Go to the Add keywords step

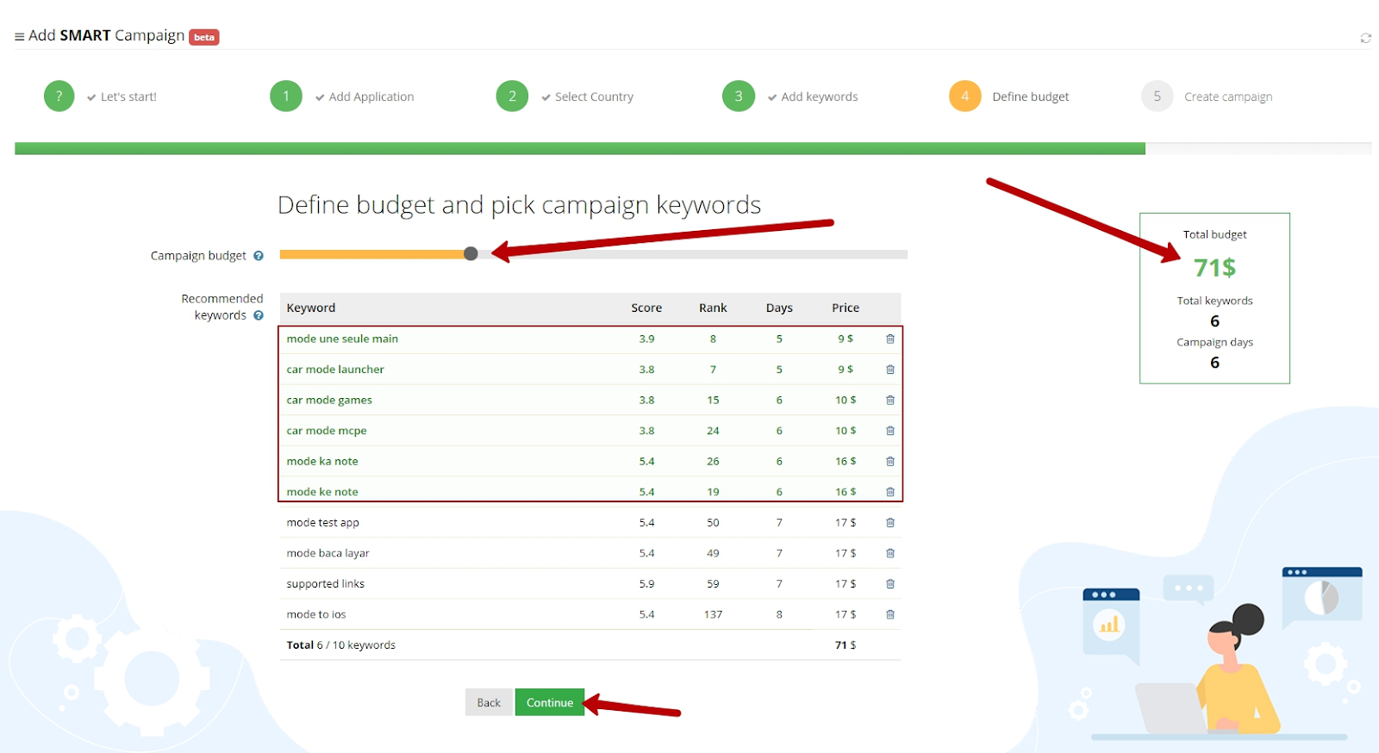[820, 97]
